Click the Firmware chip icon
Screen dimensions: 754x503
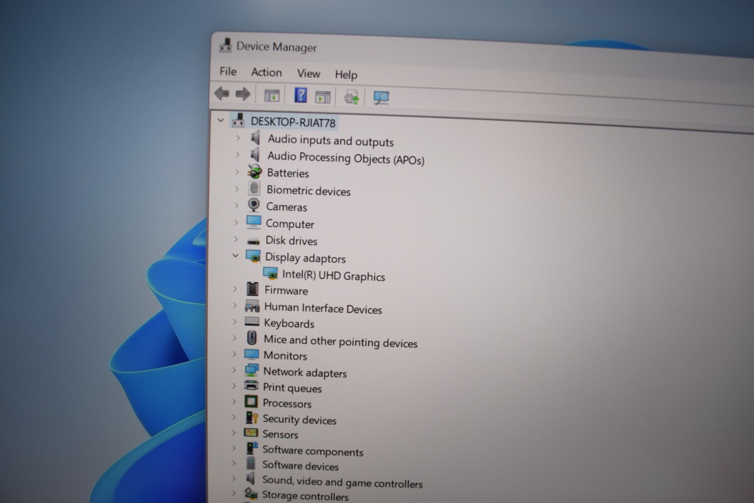click(x=253, y=289)
